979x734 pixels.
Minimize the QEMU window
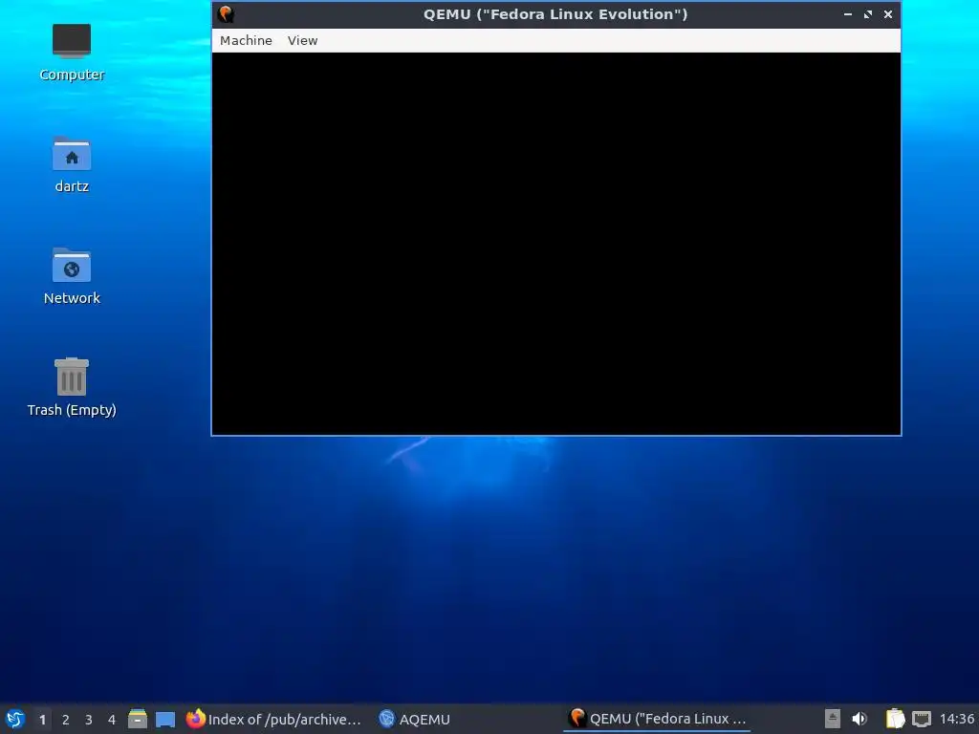pos(848,13)
